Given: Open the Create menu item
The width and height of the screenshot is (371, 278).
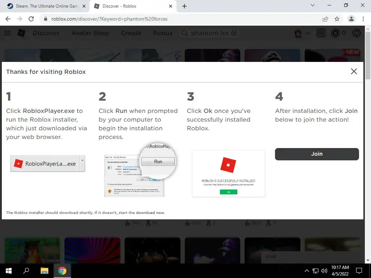Looking at the screenshot, I should click(x=131, y=33).
